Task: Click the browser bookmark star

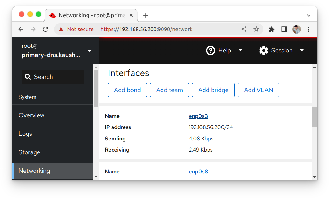Action: click(256, 29)
